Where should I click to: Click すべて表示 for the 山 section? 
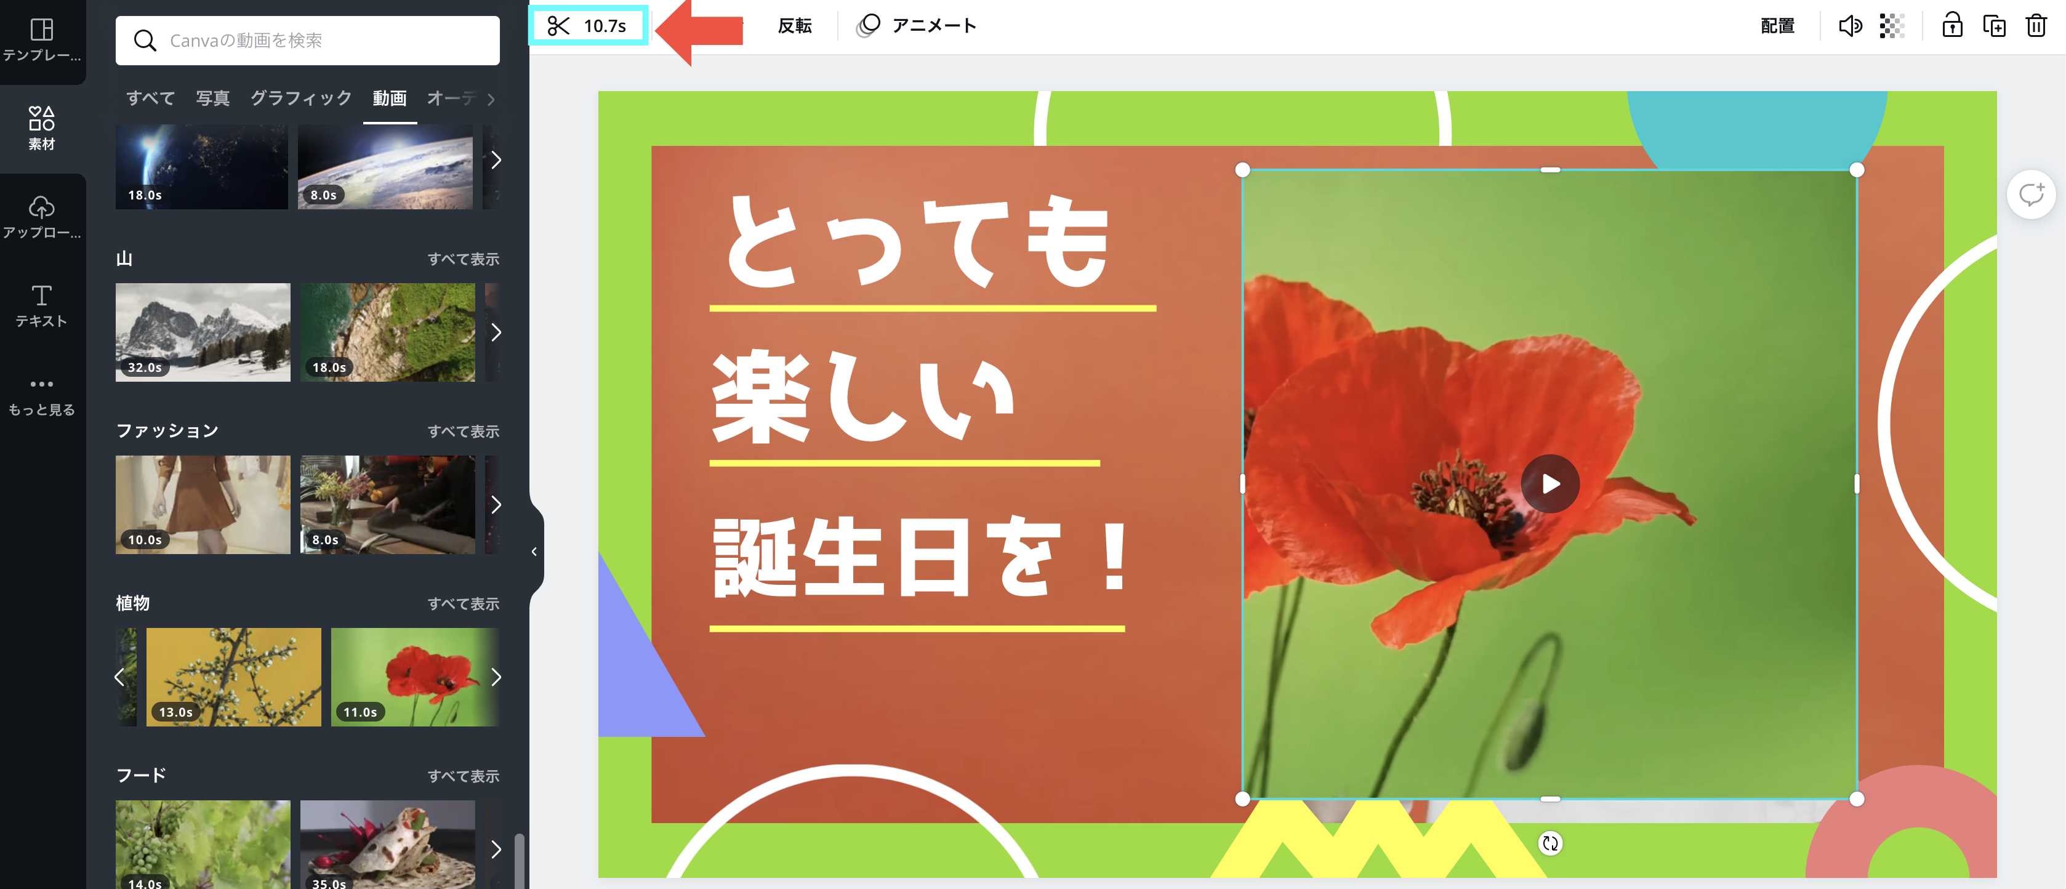(463, 259)
